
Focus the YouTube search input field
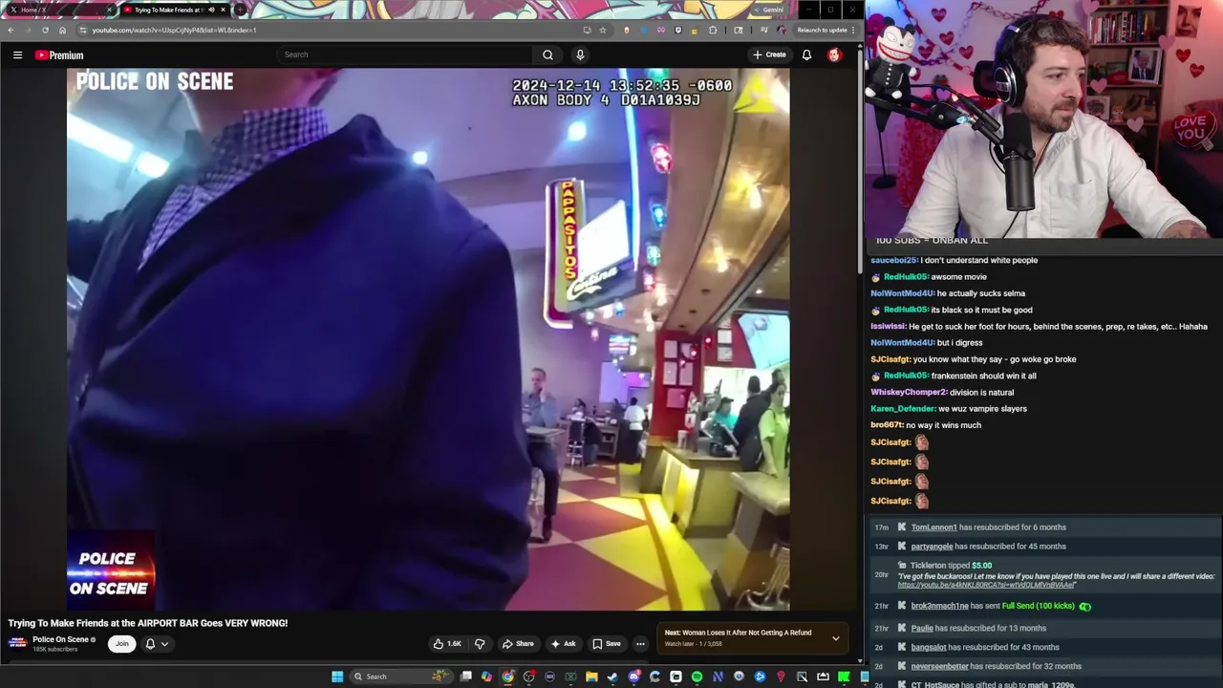click(x=403, y=55)
